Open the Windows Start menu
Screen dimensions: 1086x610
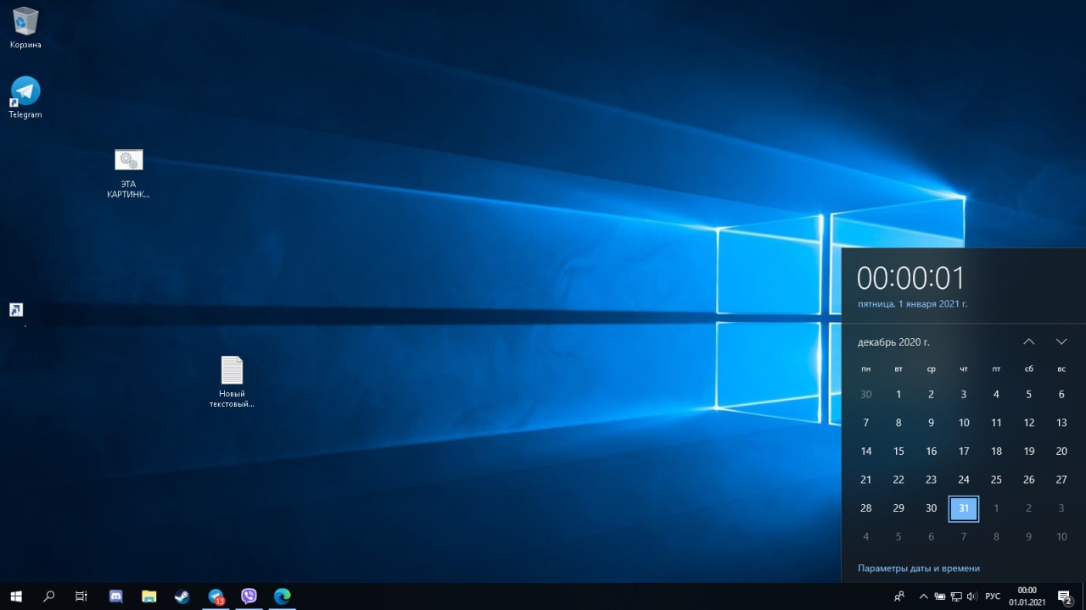(16, 596)
